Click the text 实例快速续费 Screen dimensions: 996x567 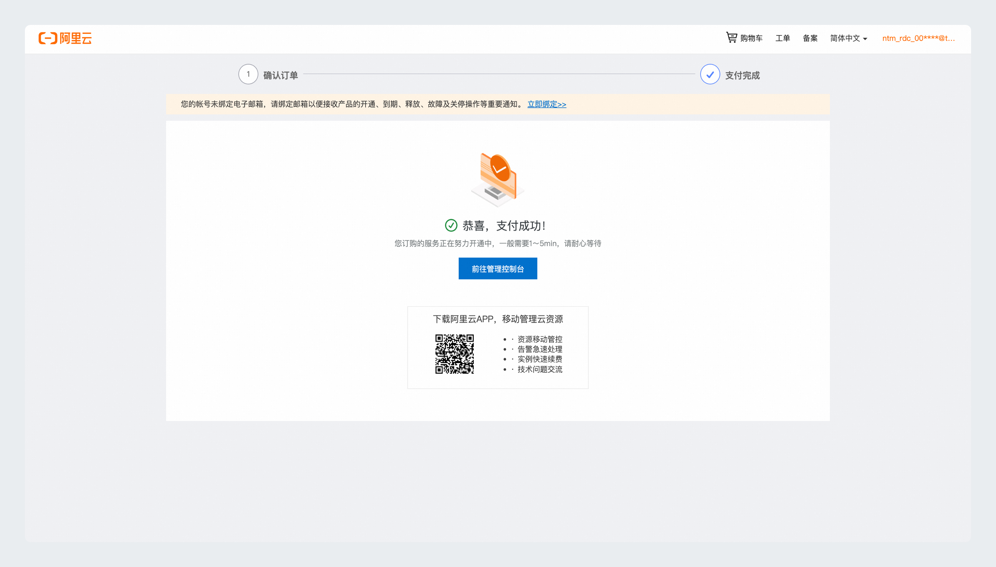pyautogui.click(x=540, y=359)
